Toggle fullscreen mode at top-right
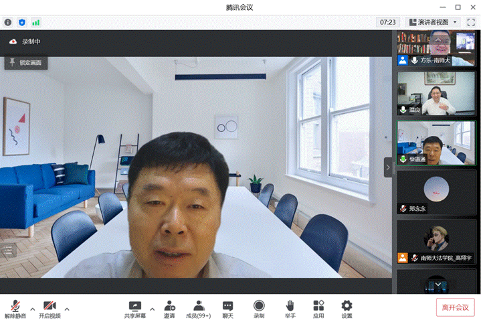This screenshot has width=481, height=320. click(x=471, y=22)
